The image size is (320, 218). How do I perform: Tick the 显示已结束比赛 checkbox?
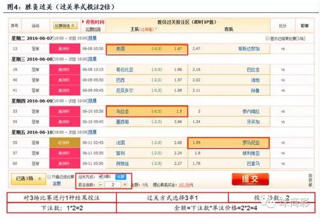[267, 38]
